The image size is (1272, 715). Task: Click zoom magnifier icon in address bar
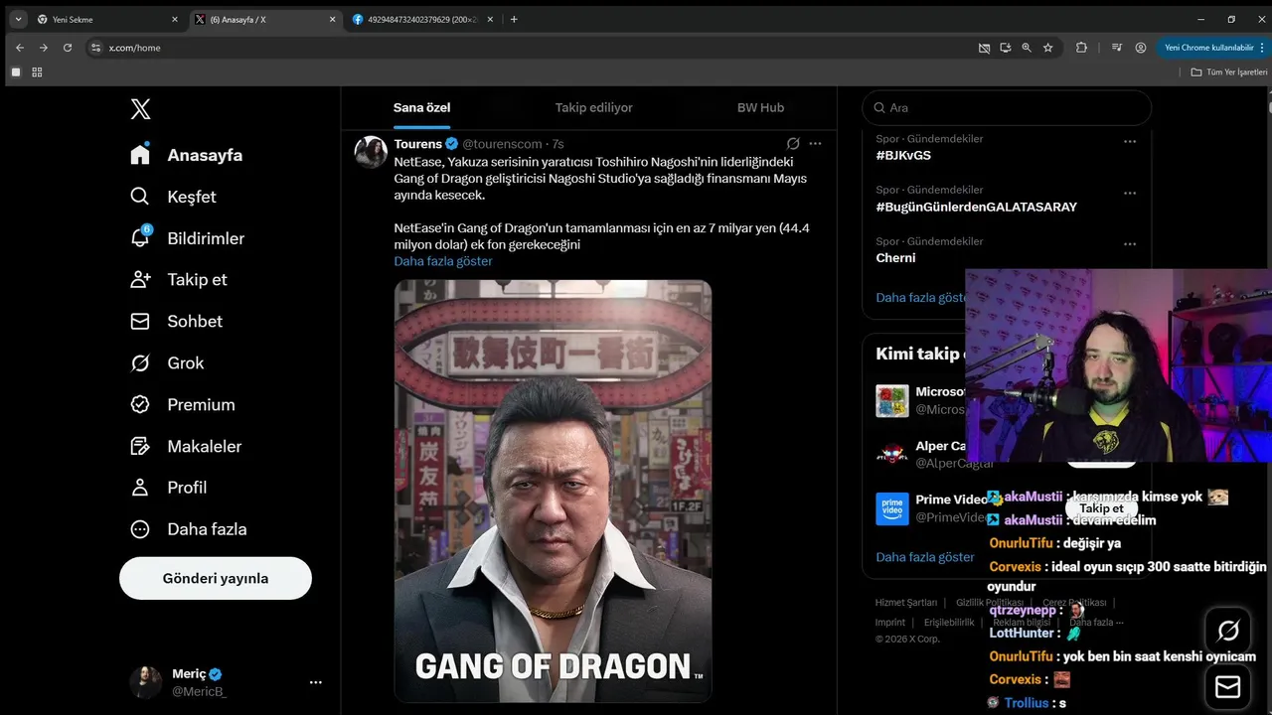(x=1027, y=47)
